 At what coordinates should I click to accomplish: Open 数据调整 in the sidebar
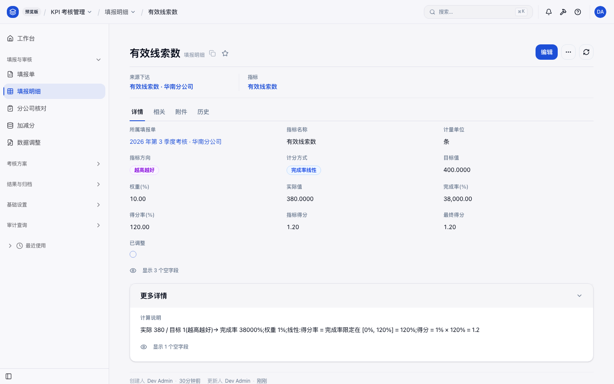(x=54, y=143)
